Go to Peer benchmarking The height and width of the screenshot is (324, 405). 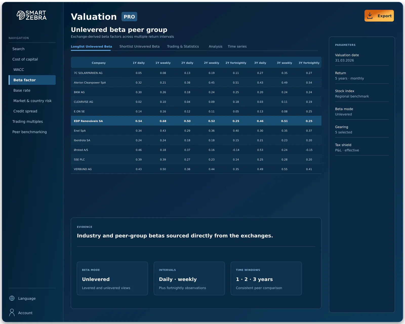(32, 132)
